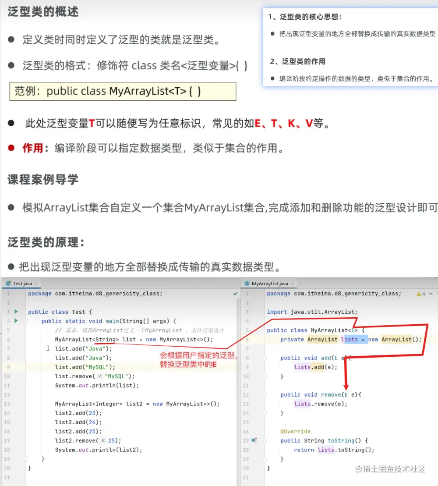Close the Test.java tab

36,284
